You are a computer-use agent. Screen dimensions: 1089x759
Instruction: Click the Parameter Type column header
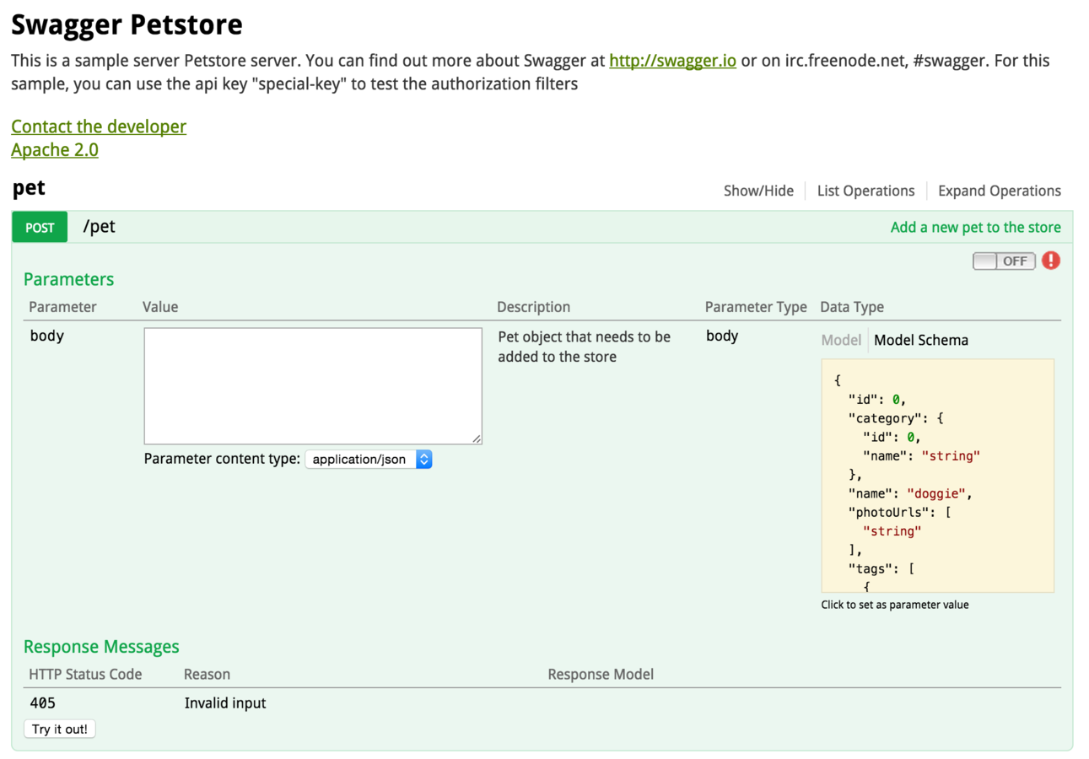click(756, 307)
